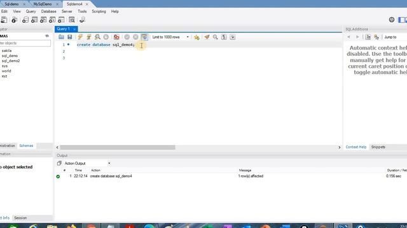
Task: Commit the current transaction icon
Action: coord(127,37)
